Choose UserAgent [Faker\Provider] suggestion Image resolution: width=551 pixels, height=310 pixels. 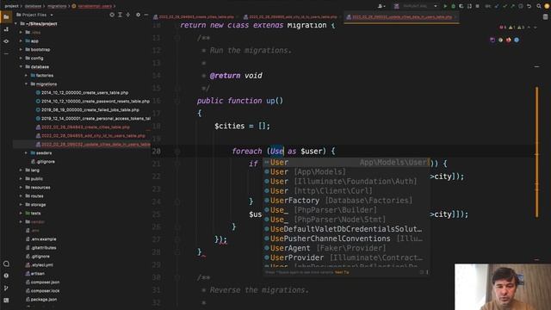point(346,248)
